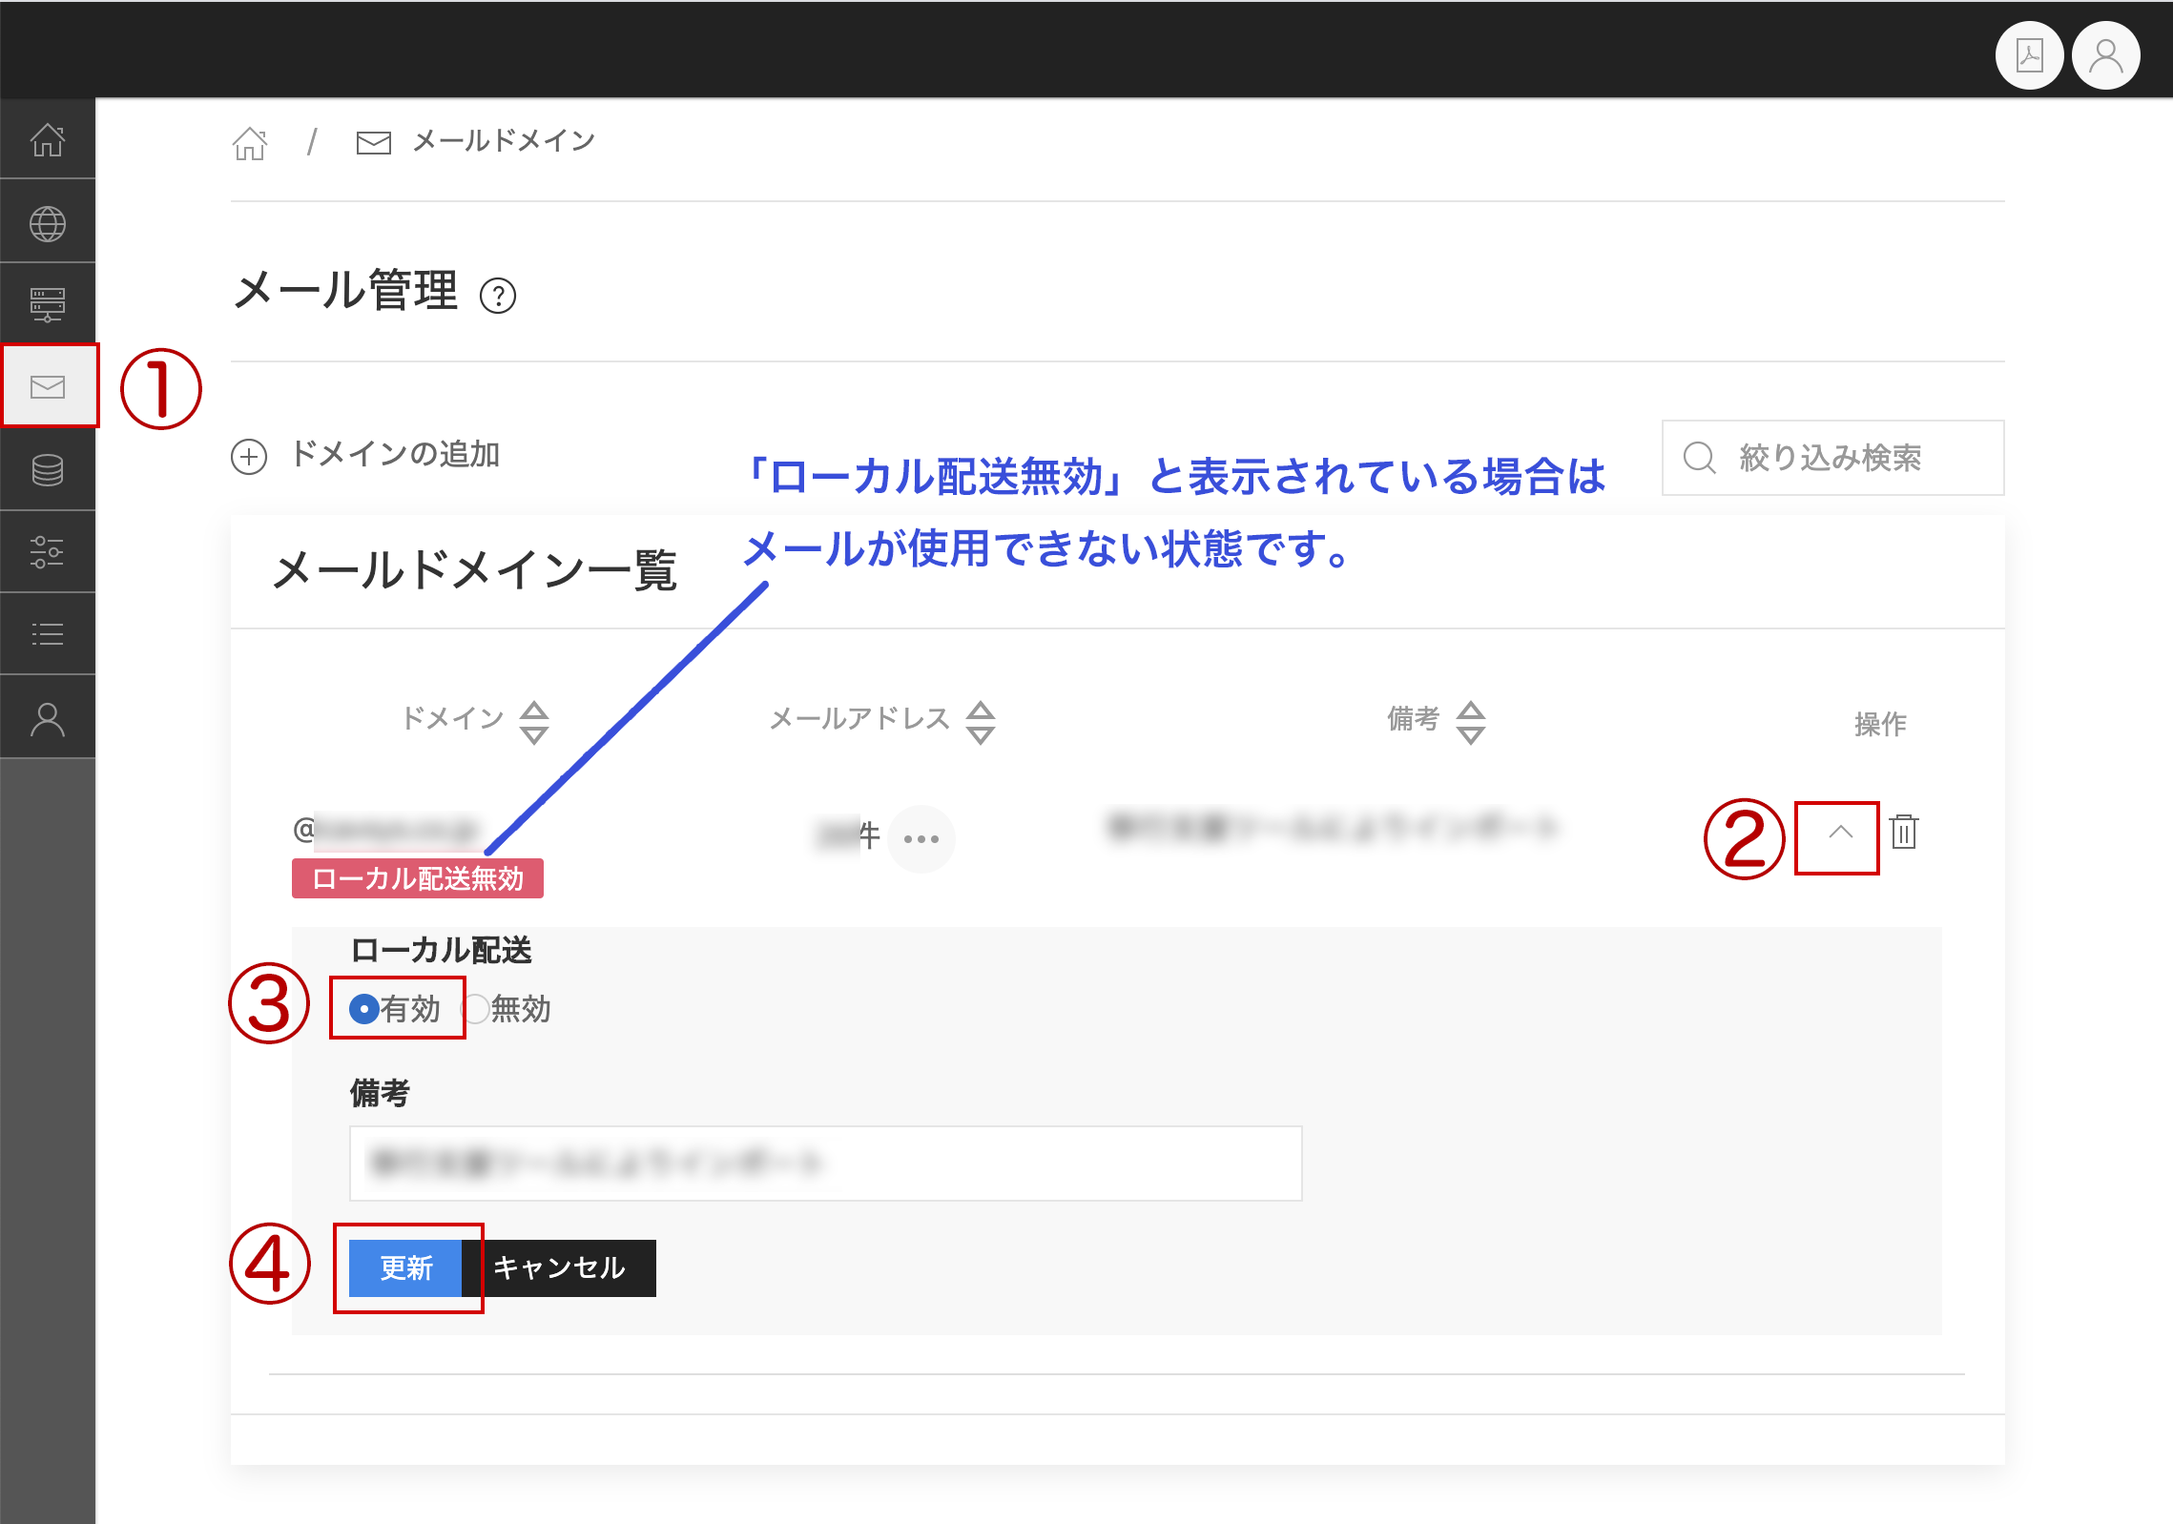This screenshot has width=2173, height=1524.
Task: Open help question mark beside メール管理
Action: click(x=498, y=296)
